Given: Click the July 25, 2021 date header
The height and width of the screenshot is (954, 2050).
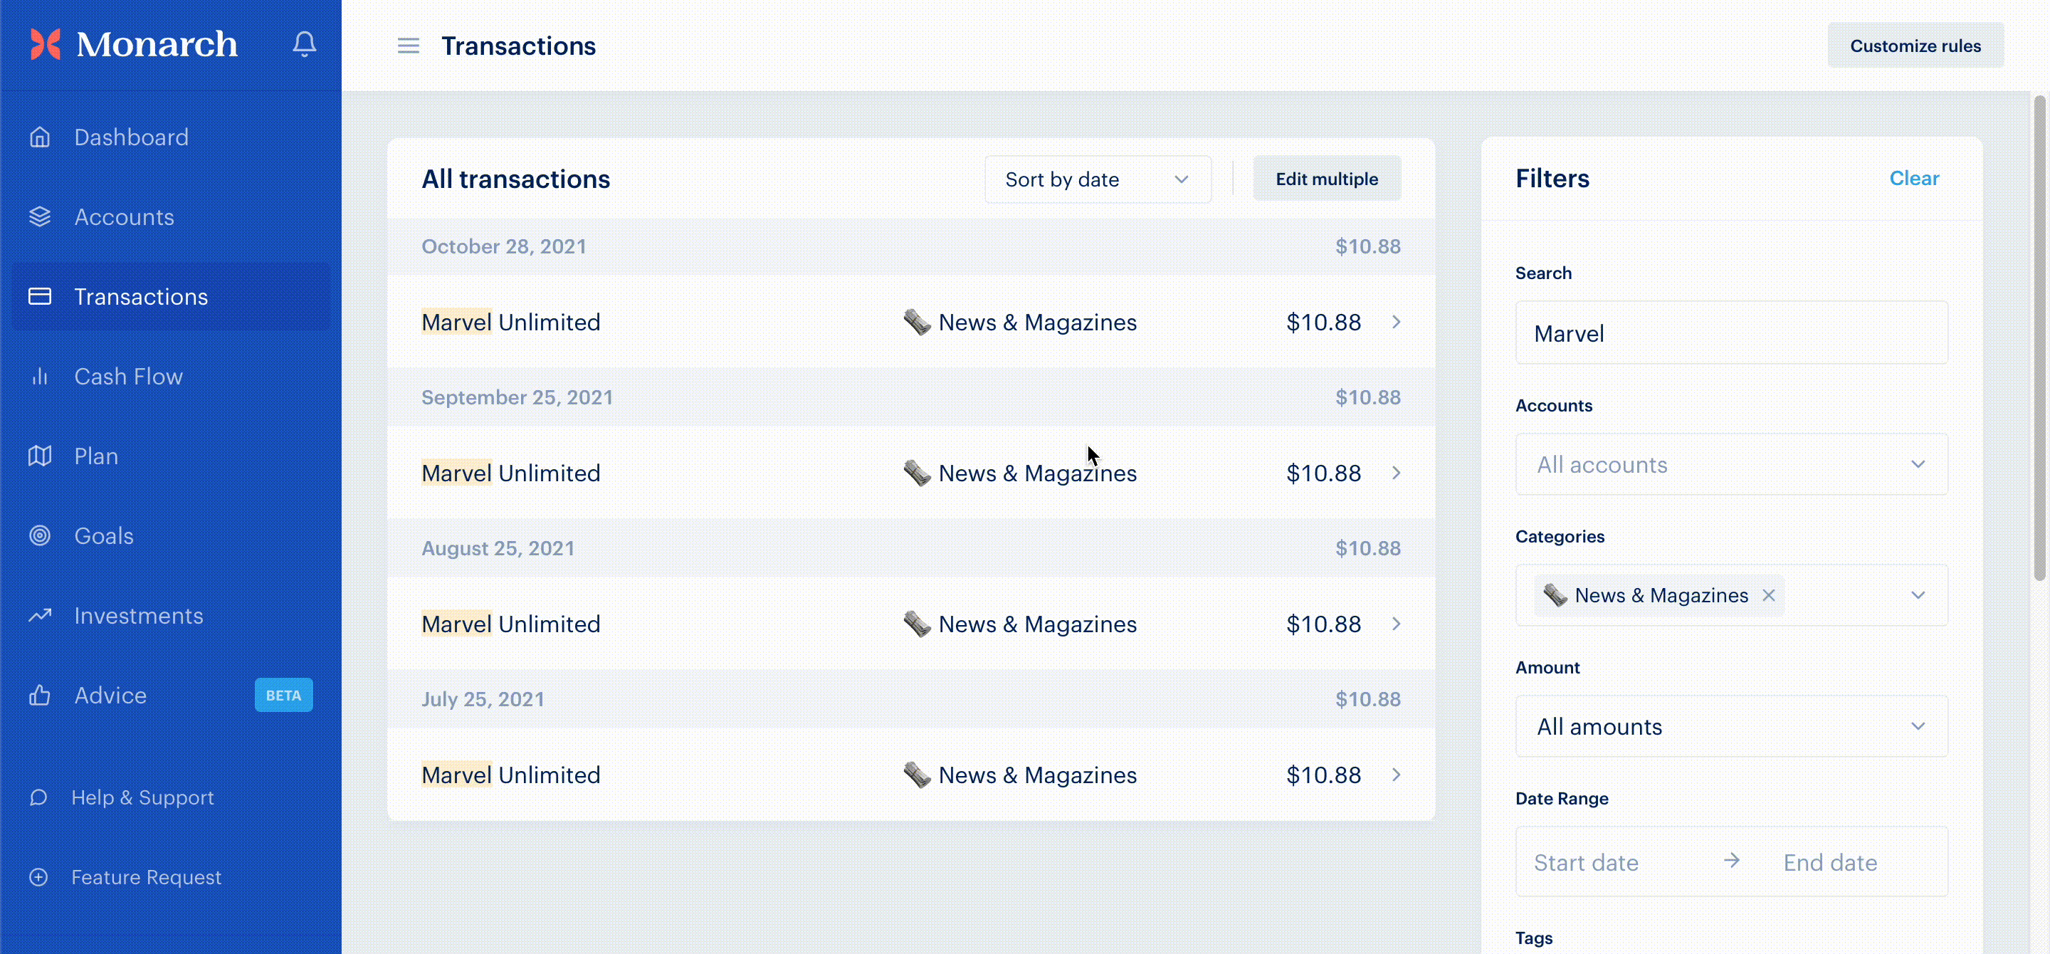Looking at the screenshot, I should pos(483,698).
